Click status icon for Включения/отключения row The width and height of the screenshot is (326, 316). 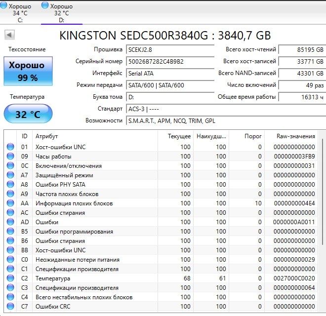10,165
